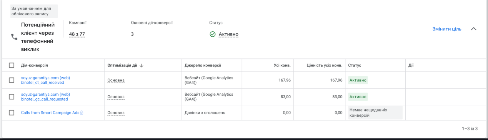Click the lock icon beside Calls from Smart Campaign Ads
The height and width of the screenshot is (140, 488).
tap(82, 113)
